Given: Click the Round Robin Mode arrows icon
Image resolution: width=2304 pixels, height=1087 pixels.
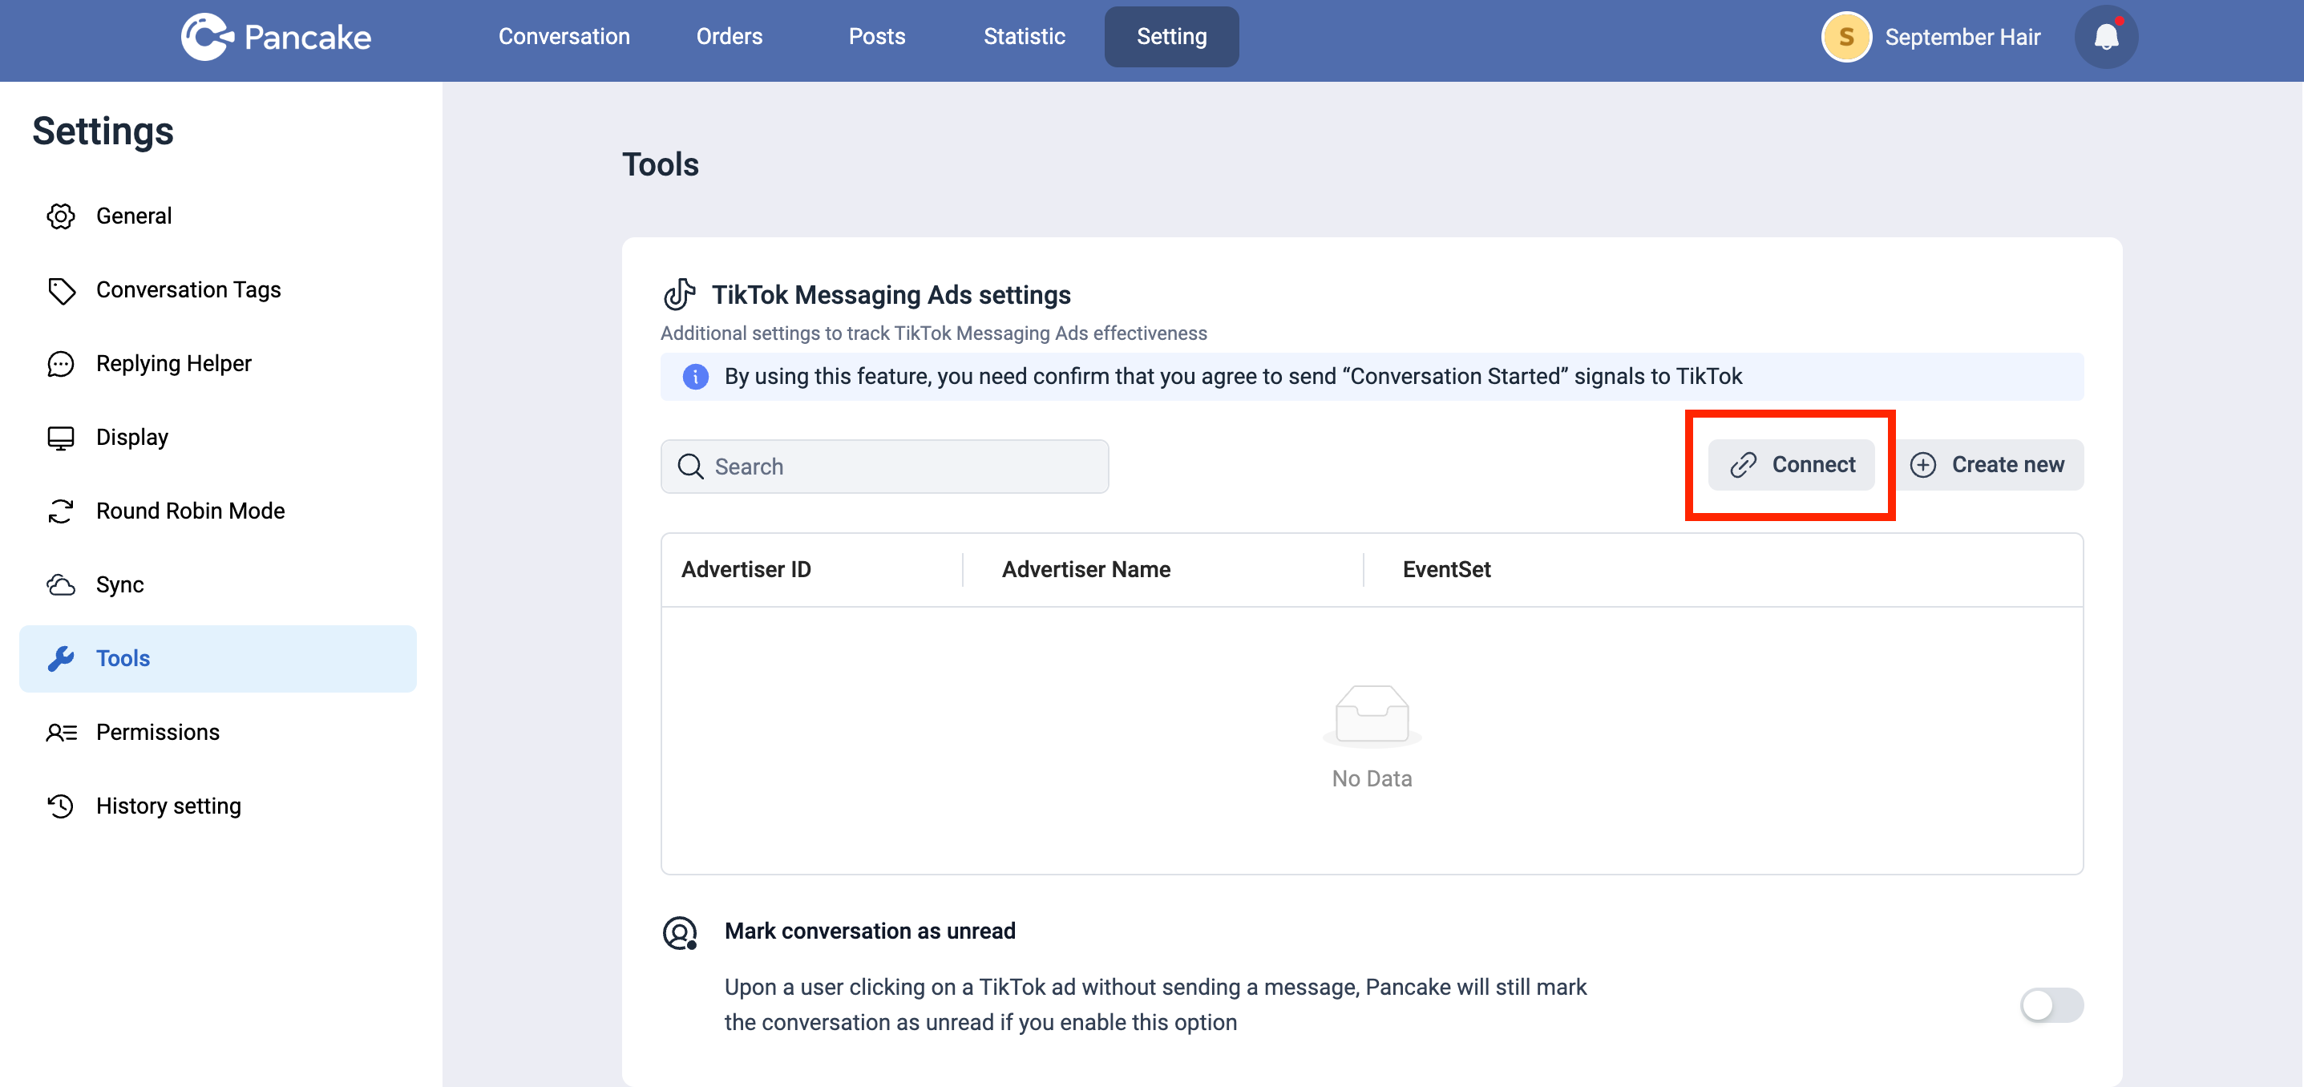Looking at the screenshot, I should tap(61, 511).
